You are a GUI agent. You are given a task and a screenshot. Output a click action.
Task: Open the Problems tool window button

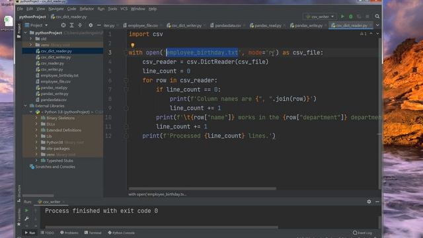pyautogui.click(x=69, y=233)
